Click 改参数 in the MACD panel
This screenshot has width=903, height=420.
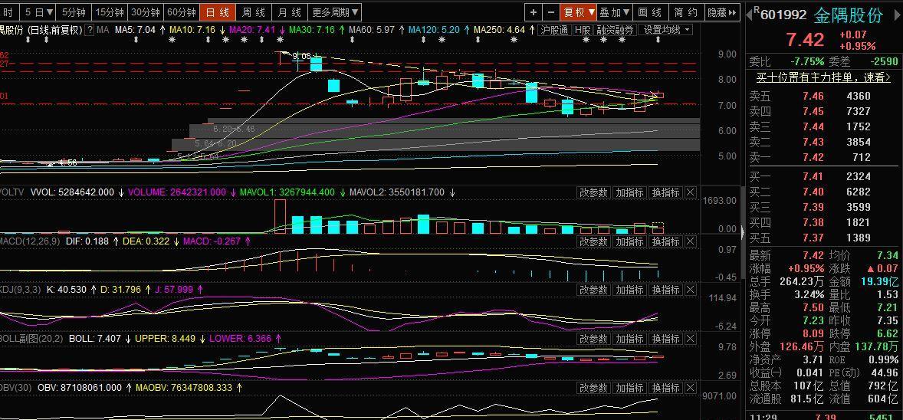593,241
